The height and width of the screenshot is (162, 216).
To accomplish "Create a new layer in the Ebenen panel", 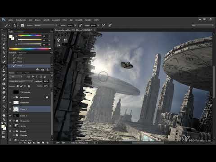I will (43, 143).
